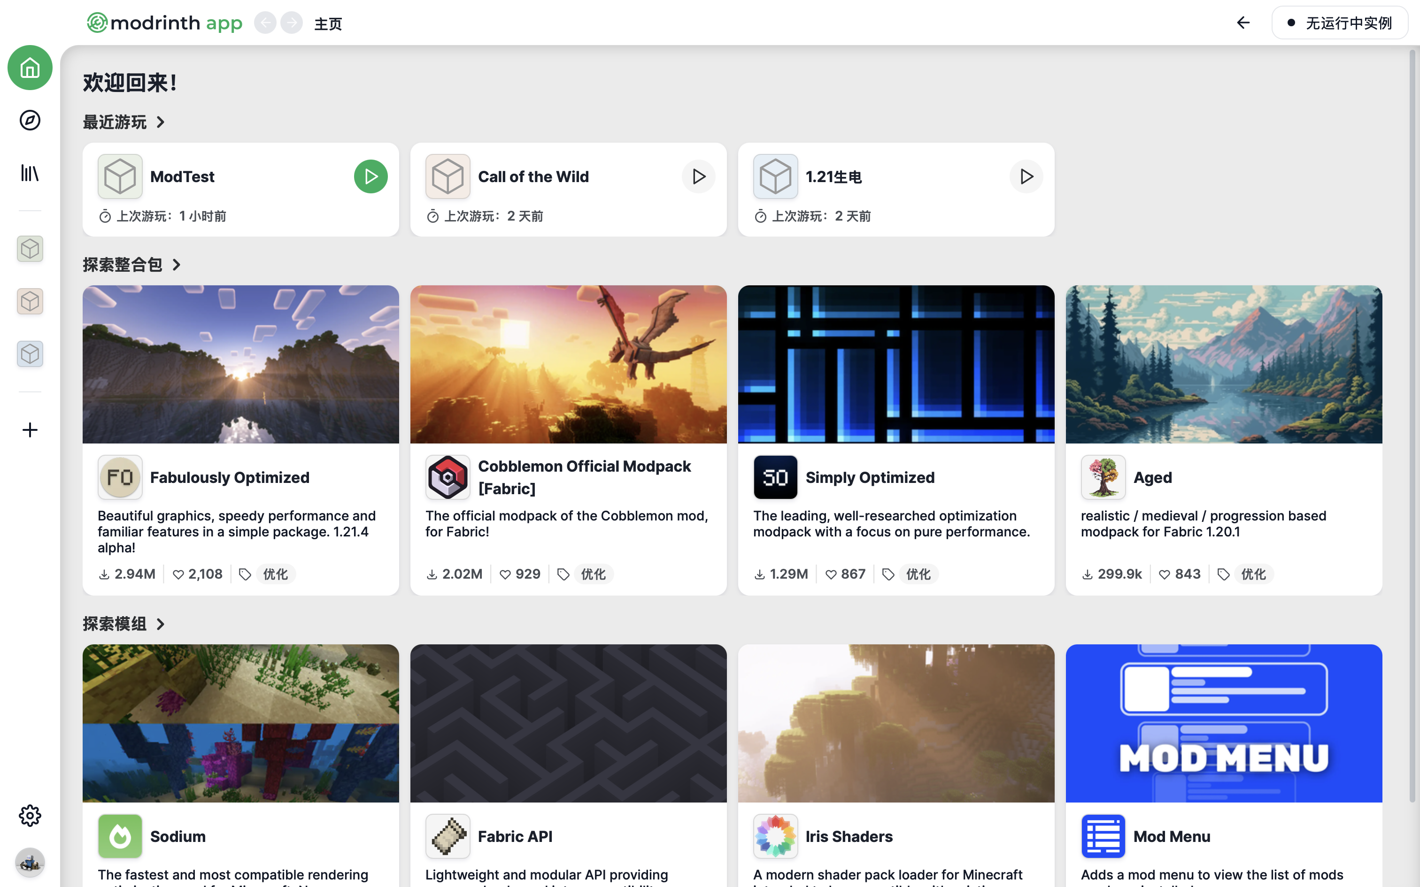Create a new instance with plus icon
This screenshot has width=1420, height=887.
pyautogui.click(x=30, y=430)
